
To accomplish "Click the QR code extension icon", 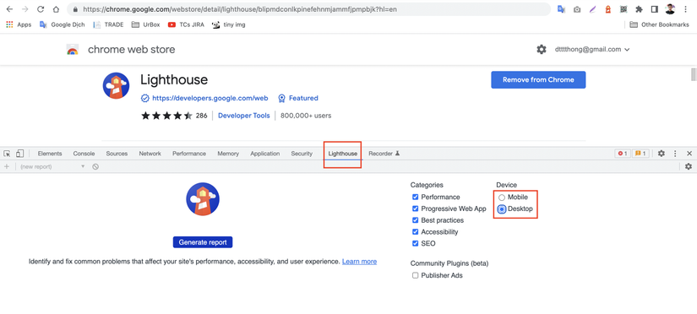I will click(x=623, y=9).
